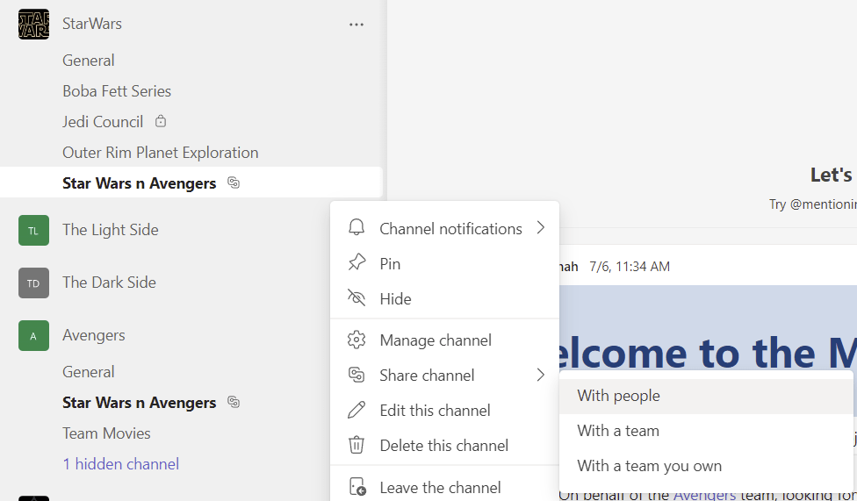Click The Dark Side team avatar

point(33,283)
